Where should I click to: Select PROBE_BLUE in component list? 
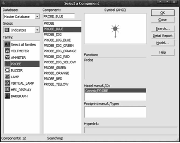(62, 29)
